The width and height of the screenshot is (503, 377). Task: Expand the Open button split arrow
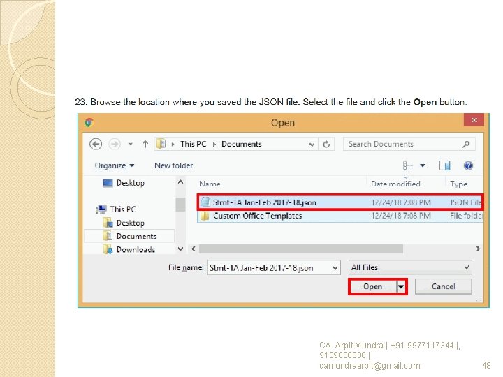pos(401,287)
